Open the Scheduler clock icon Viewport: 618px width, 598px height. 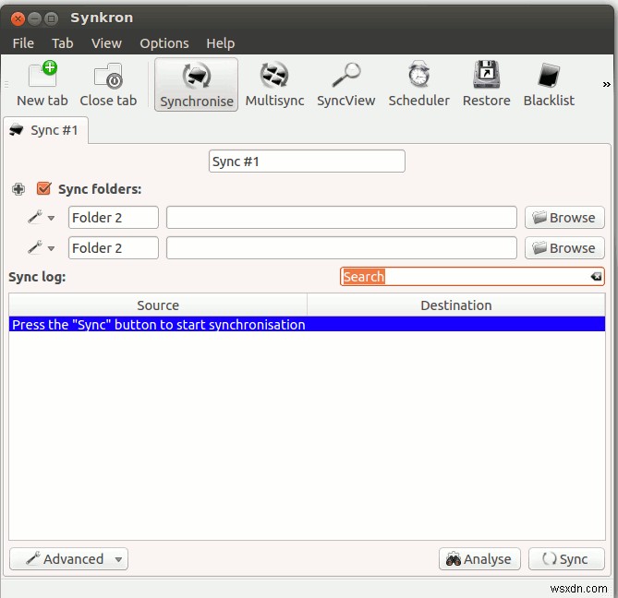point(418,84)
